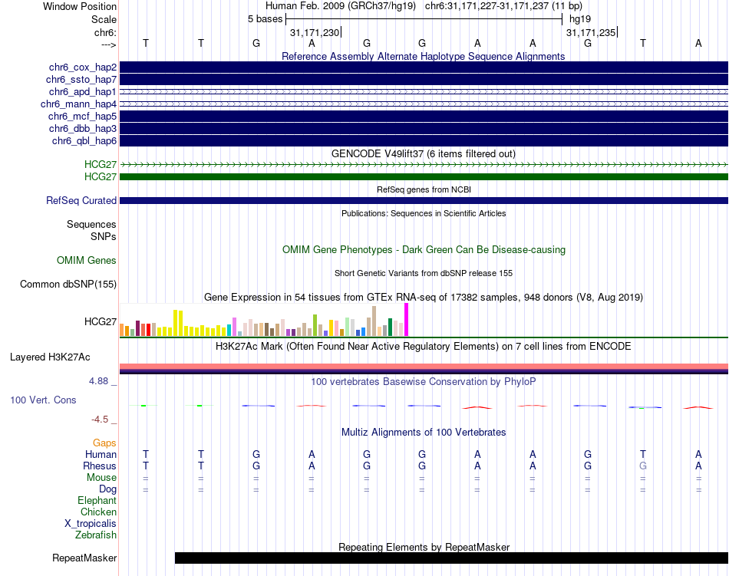Click the tall yellow GTEx expression bar

coord(175,323)
